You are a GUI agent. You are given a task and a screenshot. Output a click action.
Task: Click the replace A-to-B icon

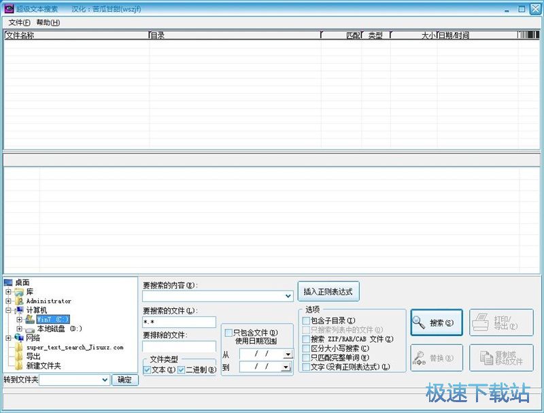point(419,358)
